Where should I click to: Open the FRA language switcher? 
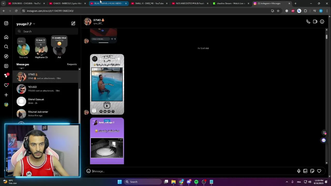point(299,182)
